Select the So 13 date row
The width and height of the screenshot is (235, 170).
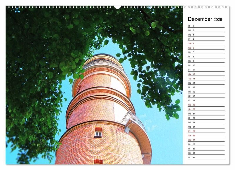pyautogui.click(x=206, y=79)
